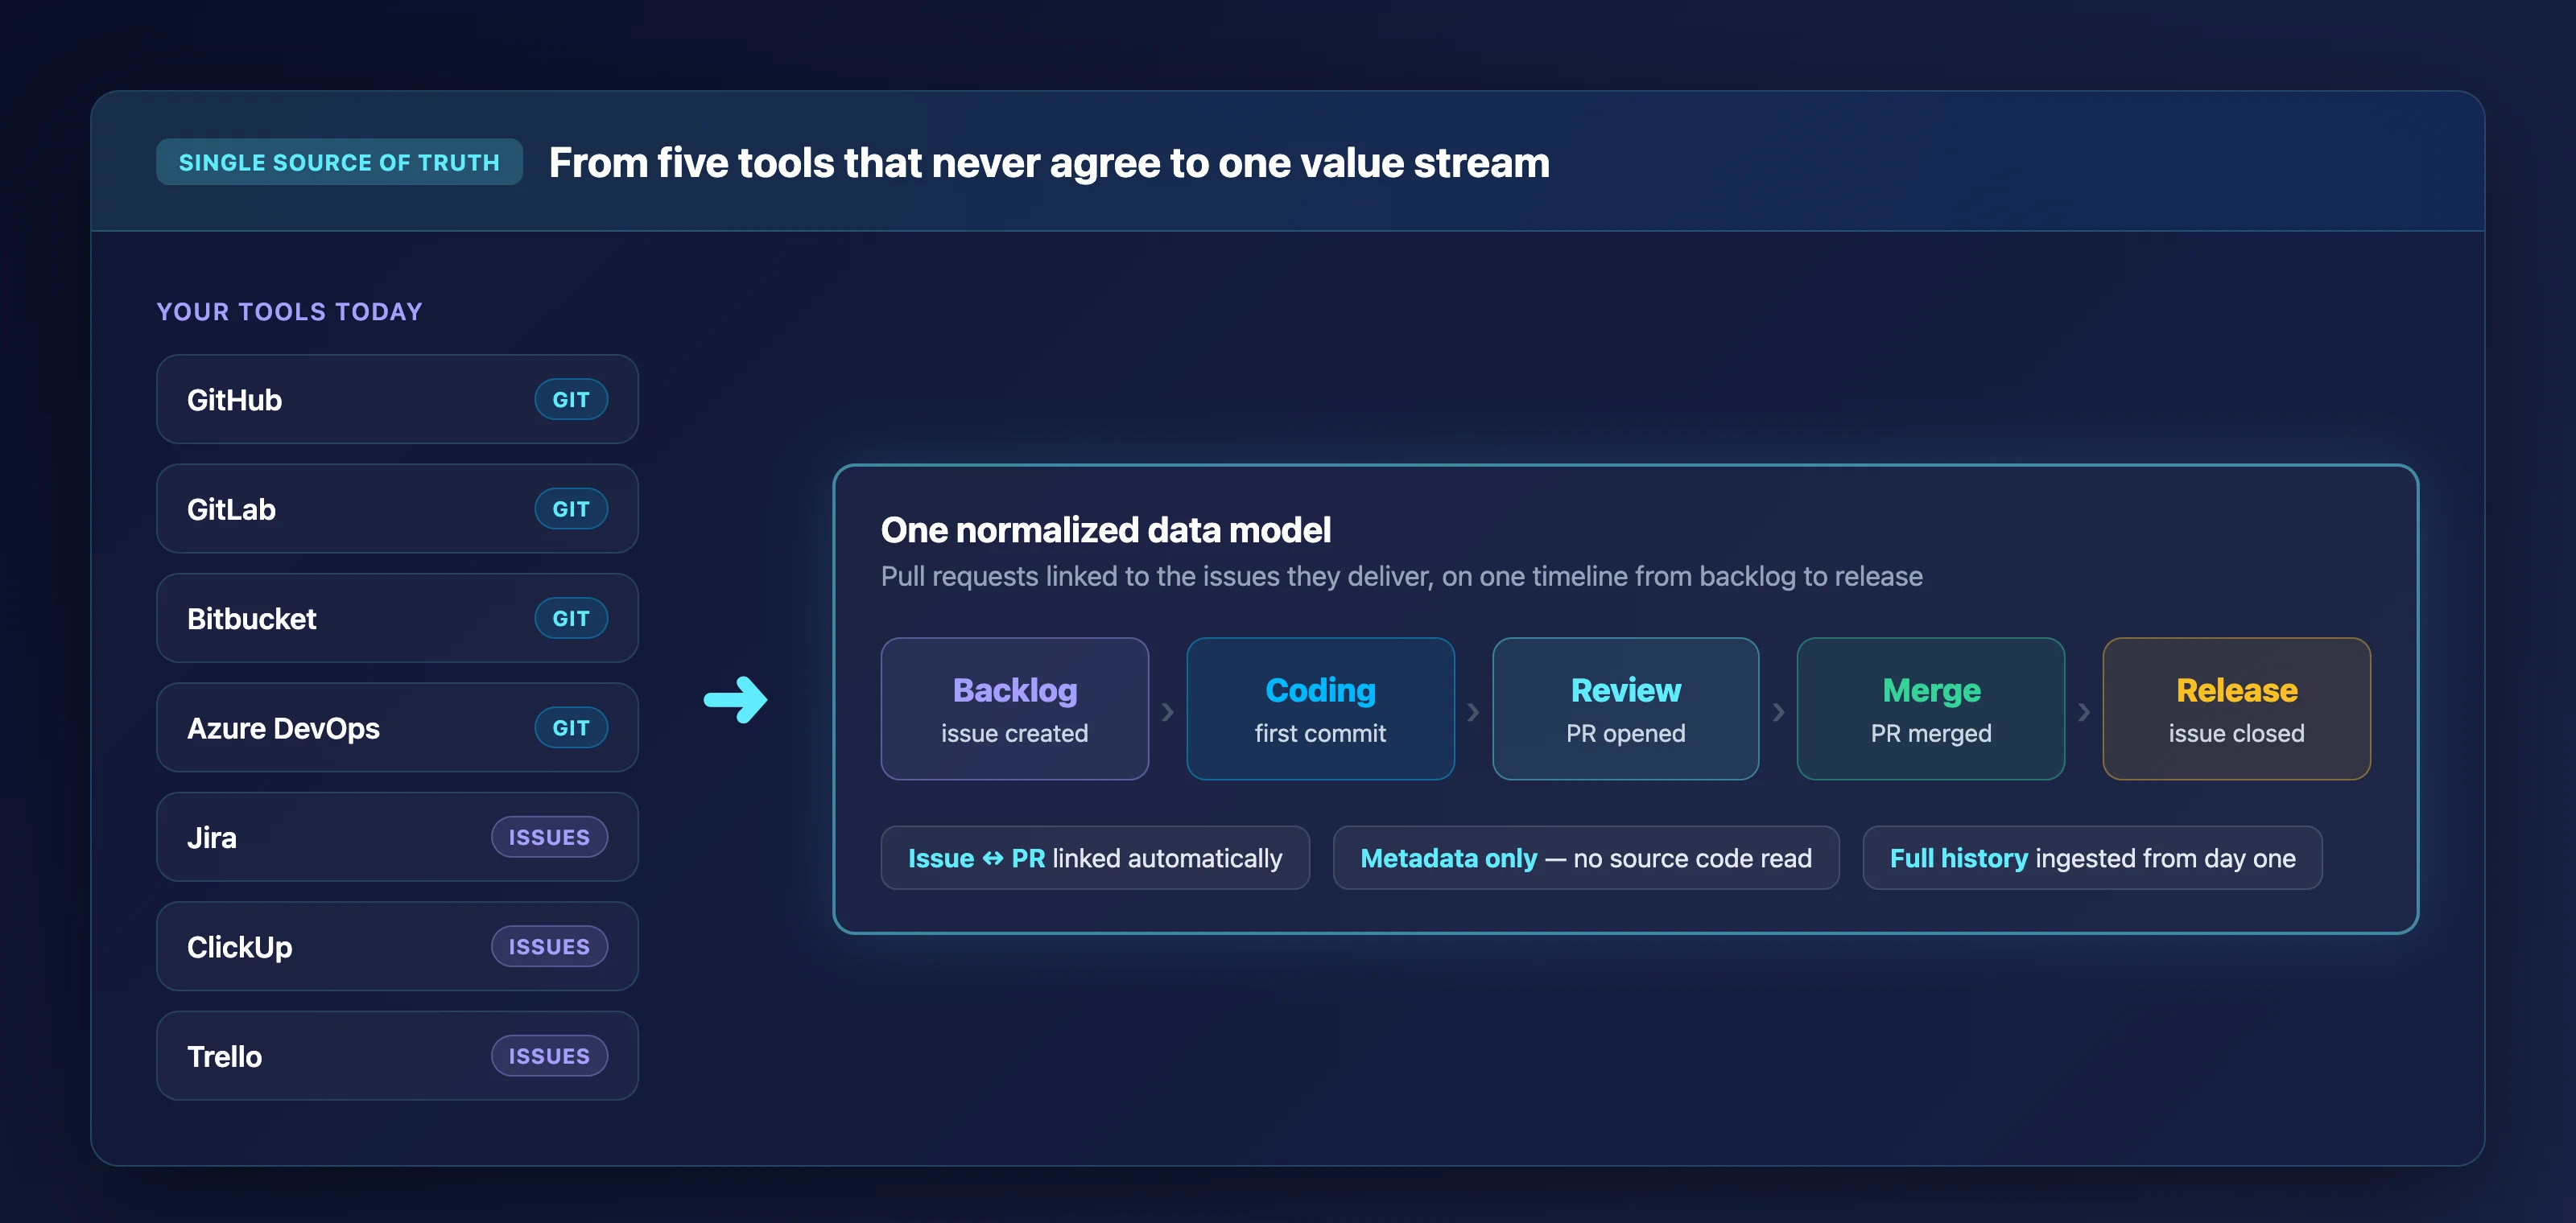Click the double-arrow icon between Issue and PR
The height and width of the screenshot is (1223, 2576).
(993, 859)
